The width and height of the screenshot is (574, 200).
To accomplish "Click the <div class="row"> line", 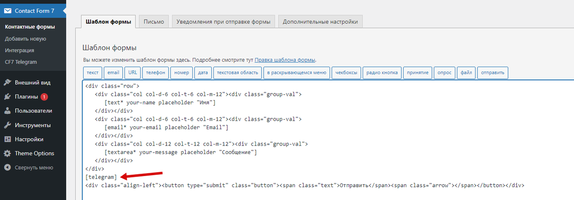I will click(112, 86).
